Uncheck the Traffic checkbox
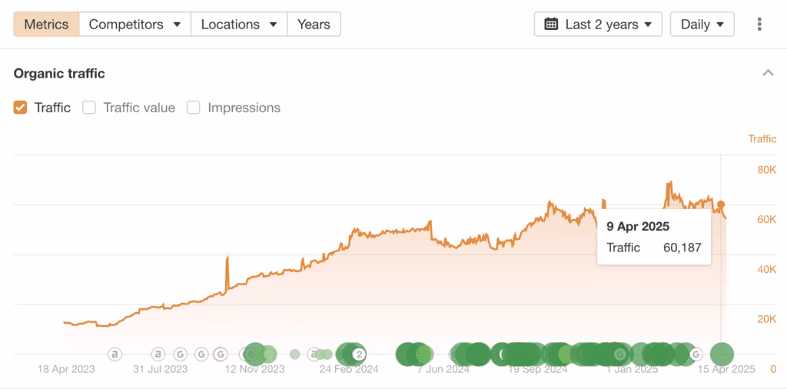787x389 pixels. pos(20,108)
